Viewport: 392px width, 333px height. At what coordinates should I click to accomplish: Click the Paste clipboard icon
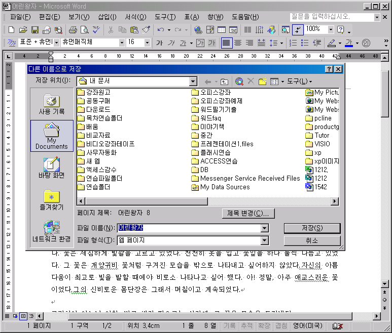click(x=134, y=30)
